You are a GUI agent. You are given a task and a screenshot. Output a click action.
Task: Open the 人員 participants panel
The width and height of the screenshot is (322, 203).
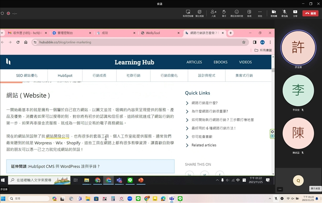[x=213, y=12]
